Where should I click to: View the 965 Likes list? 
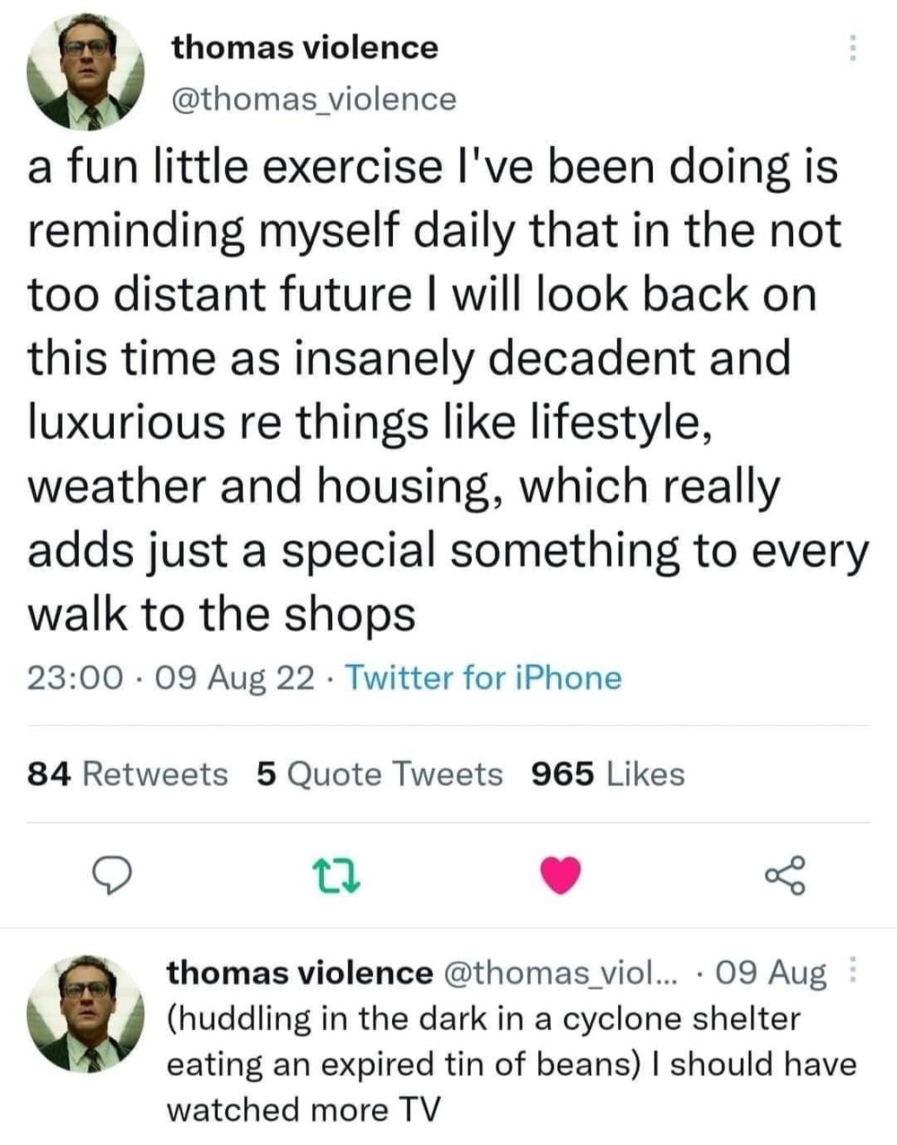coord(608,774)
